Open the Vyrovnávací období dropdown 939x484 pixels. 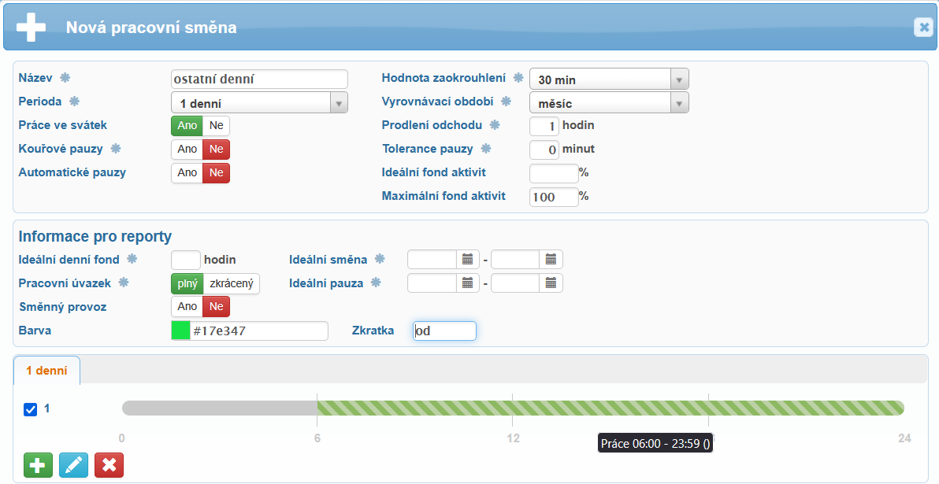point(679,103)
